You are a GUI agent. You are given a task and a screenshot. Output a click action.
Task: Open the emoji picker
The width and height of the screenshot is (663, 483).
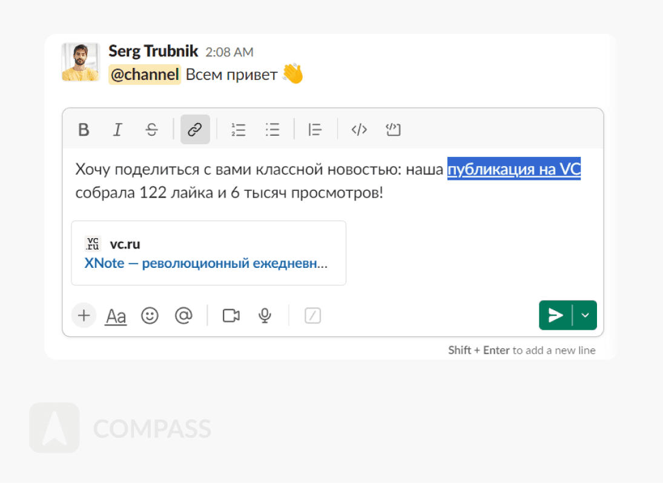coord(150,315)
